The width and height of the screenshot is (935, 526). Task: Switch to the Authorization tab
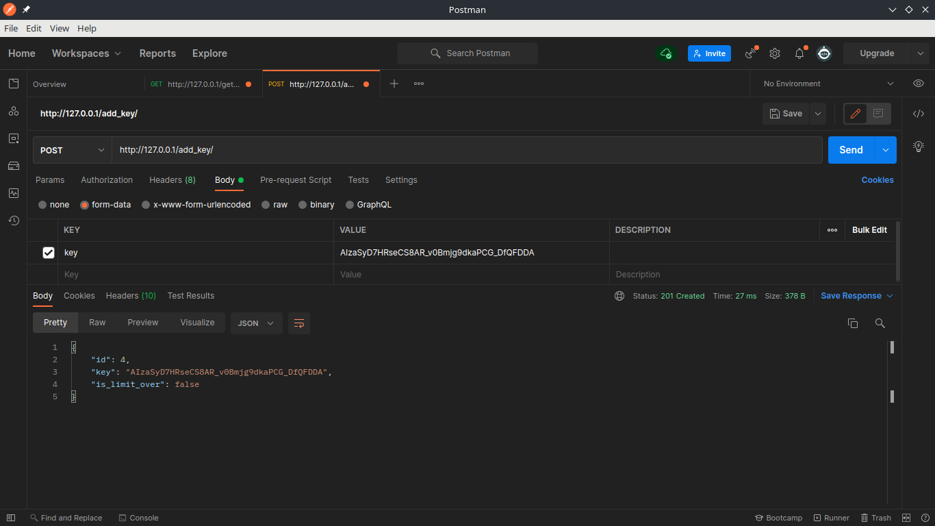[107, 180]
